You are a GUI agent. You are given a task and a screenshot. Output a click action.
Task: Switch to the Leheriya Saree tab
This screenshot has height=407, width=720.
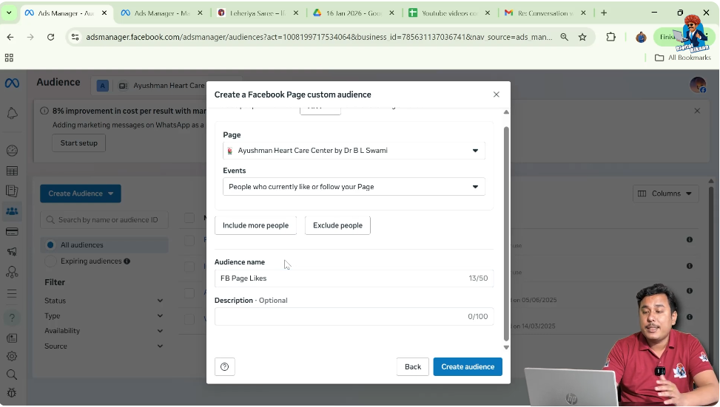[258, 13]
